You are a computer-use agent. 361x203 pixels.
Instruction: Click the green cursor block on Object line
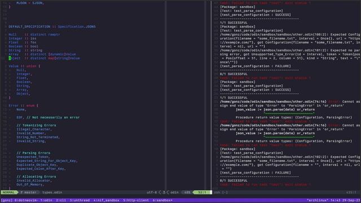(10, 58)
